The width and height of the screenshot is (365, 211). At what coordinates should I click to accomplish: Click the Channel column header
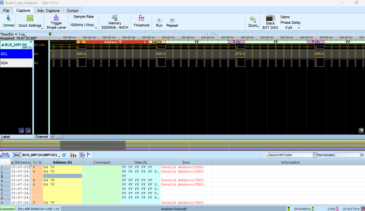pos(41,137)
